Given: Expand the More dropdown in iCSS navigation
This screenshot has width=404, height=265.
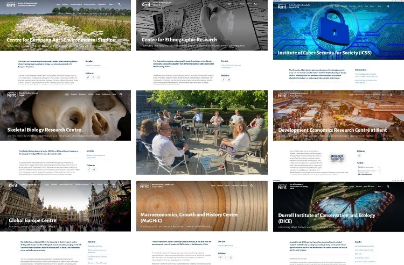Looking at the screenshot, I should (x=380, y=6).
